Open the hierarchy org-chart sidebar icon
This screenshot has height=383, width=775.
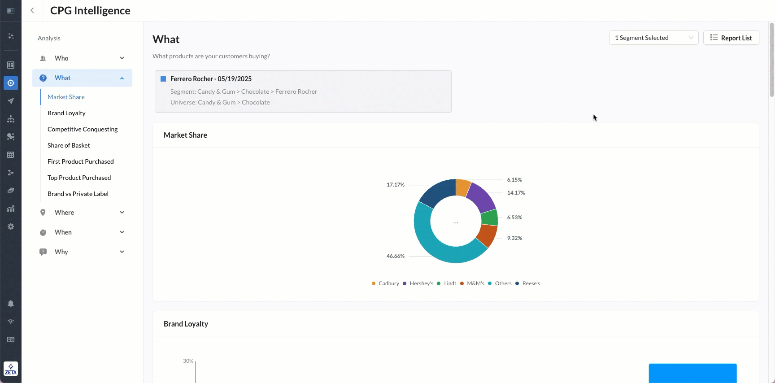(x=11, y=119)
